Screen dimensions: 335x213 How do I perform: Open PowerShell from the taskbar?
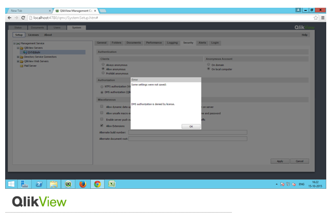[x=39, y=184]
